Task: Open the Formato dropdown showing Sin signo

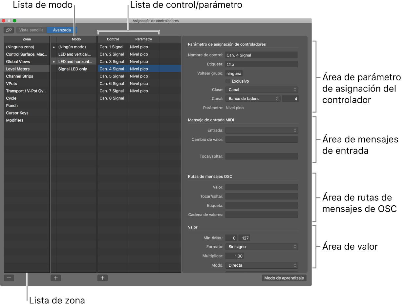Action: coord(262,247)
